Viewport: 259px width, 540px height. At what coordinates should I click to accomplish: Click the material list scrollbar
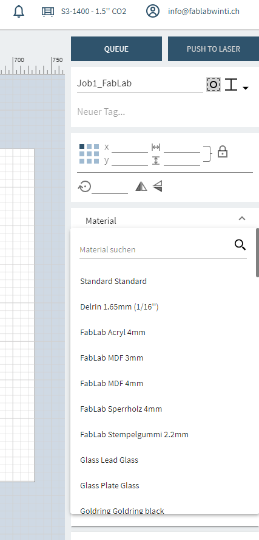pyautogui.click(x=257, y=252)
